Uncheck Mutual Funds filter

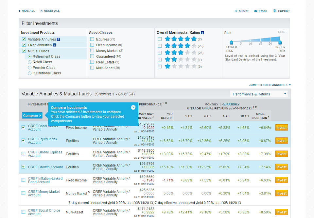click(24, 51)
